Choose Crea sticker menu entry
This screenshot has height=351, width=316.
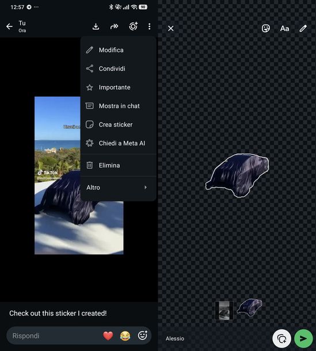[118, 124]
